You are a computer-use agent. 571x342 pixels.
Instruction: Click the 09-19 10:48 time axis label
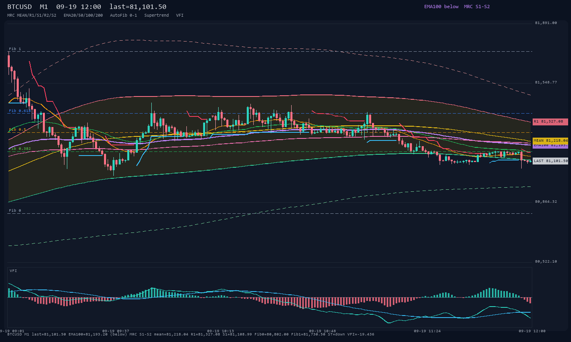pos(323,331)
